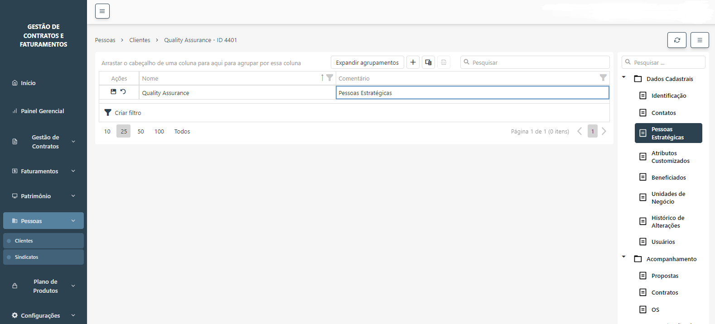Open Painel Gerencial in the sidebar
The height and width of the screenshot is (324, 715).
pos(42,111)
